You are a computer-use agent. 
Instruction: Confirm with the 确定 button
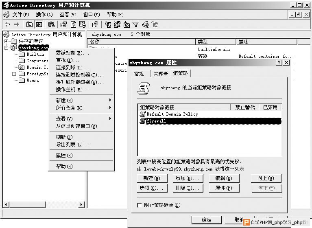point(207,220)
